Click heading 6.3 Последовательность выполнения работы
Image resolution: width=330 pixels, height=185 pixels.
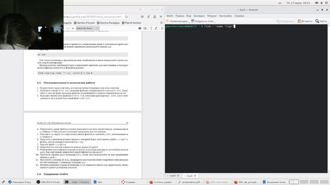[66, 83]
